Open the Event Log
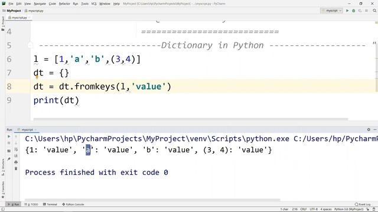This screenshot has height=212, width=378. point(363,204)
